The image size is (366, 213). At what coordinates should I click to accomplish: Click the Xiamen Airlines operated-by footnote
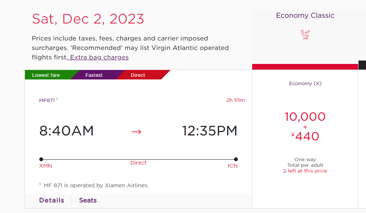pos(96,185)
